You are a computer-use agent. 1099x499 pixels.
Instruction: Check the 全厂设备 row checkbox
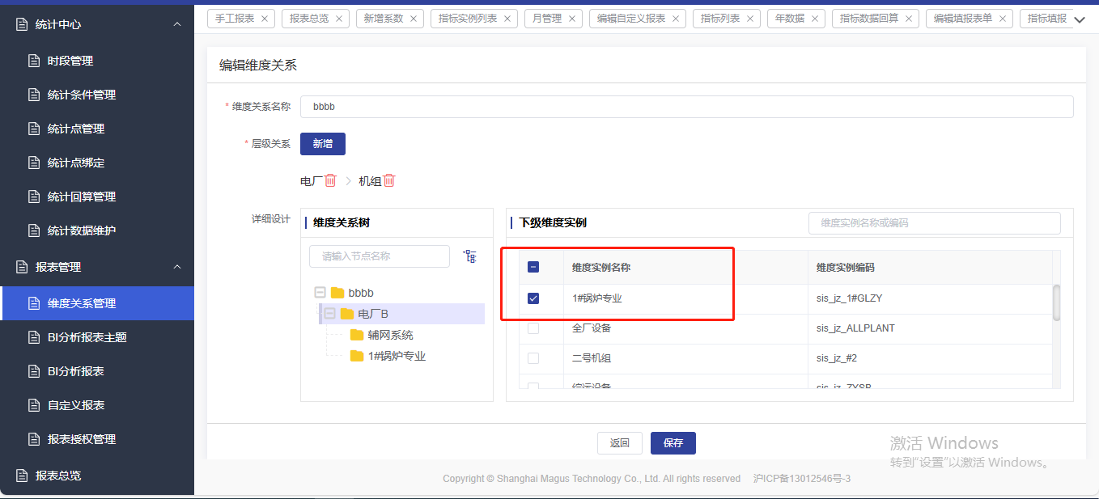(533, 328)
